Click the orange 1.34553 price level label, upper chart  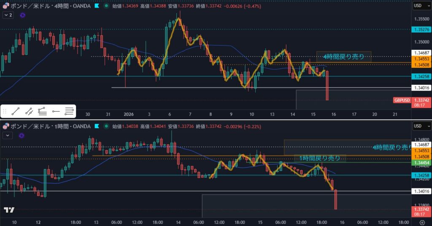pyautogui.click(x=420, y=59)
